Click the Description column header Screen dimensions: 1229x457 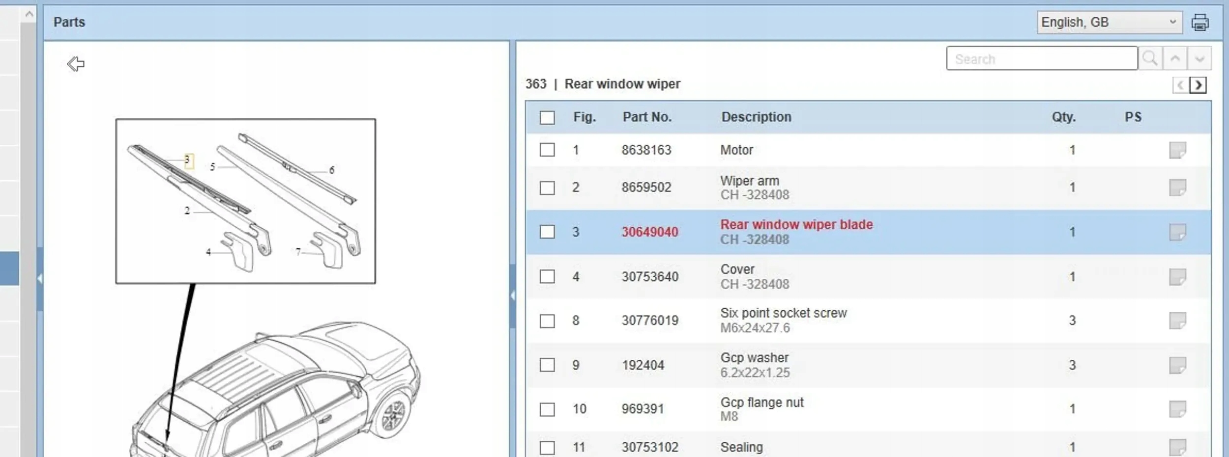pyautogui.click(x=756, y=117)
